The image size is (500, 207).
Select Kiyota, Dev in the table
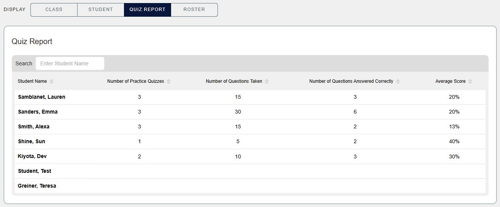[32, 156]
